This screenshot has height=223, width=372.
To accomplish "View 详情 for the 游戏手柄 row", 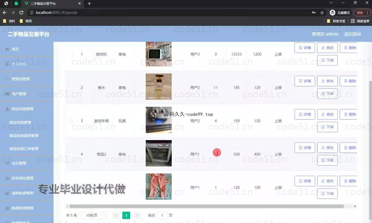I will tap(305, 114).
